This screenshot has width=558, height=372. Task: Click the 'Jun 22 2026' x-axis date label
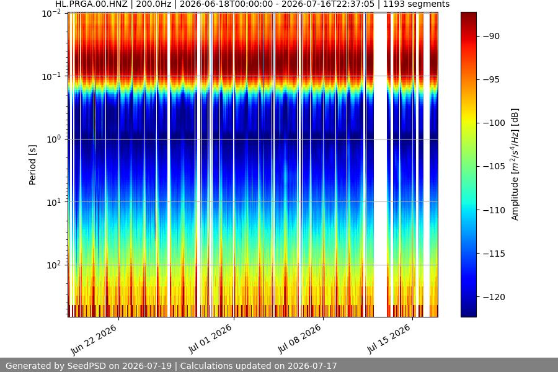94,340
